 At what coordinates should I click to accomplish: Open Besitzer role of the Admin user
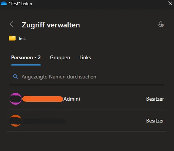pos(155,99)
